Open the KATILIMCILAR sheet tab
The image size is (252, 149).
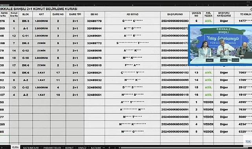pos(31,147)
